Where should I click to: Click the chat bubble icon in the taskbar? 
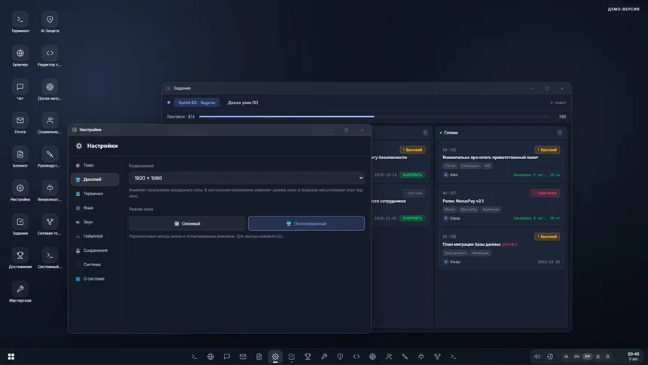tap(227, 356)
